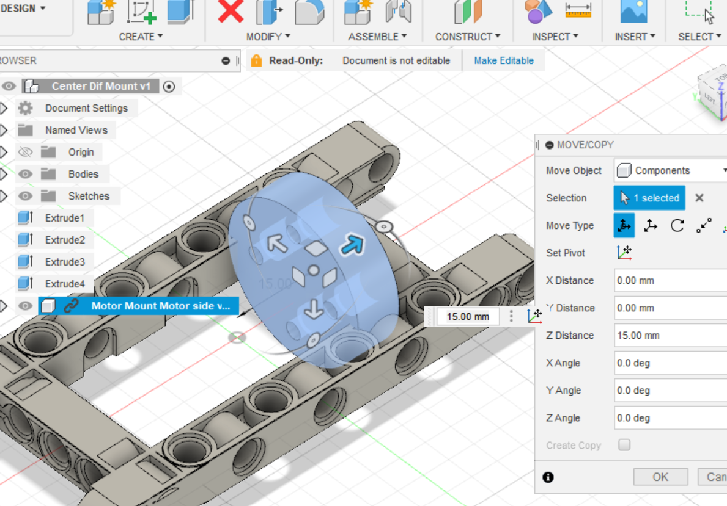Click the floating 15.00 mm input box
This screenshot has height=506, width=727.
(468, 317)
